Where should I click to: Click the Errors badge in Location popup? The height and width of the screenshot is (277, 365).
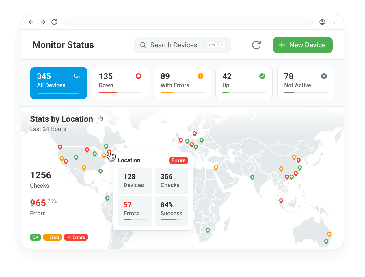tap(178, 160)
